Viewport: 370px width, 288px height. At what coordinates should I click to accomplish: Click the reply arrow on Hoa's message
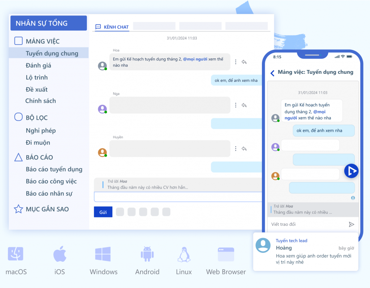pyautogui.click(x=244, y=62)
